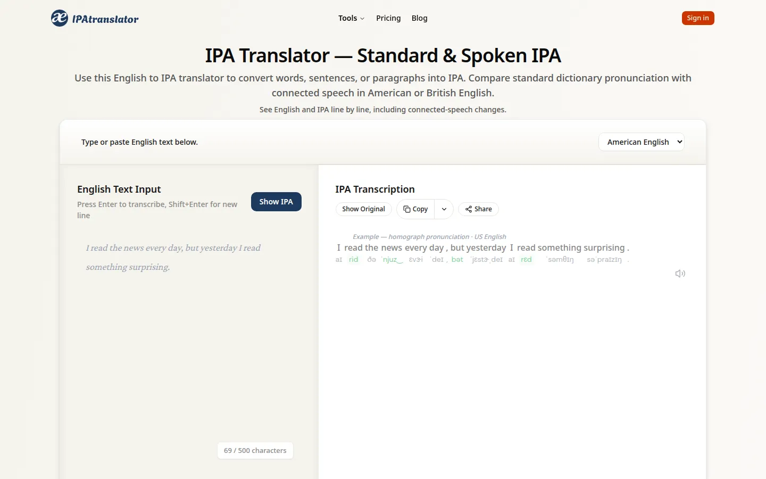Click the word "news" in the transcription
Viewport: 766px width, 479px height.
392,247
